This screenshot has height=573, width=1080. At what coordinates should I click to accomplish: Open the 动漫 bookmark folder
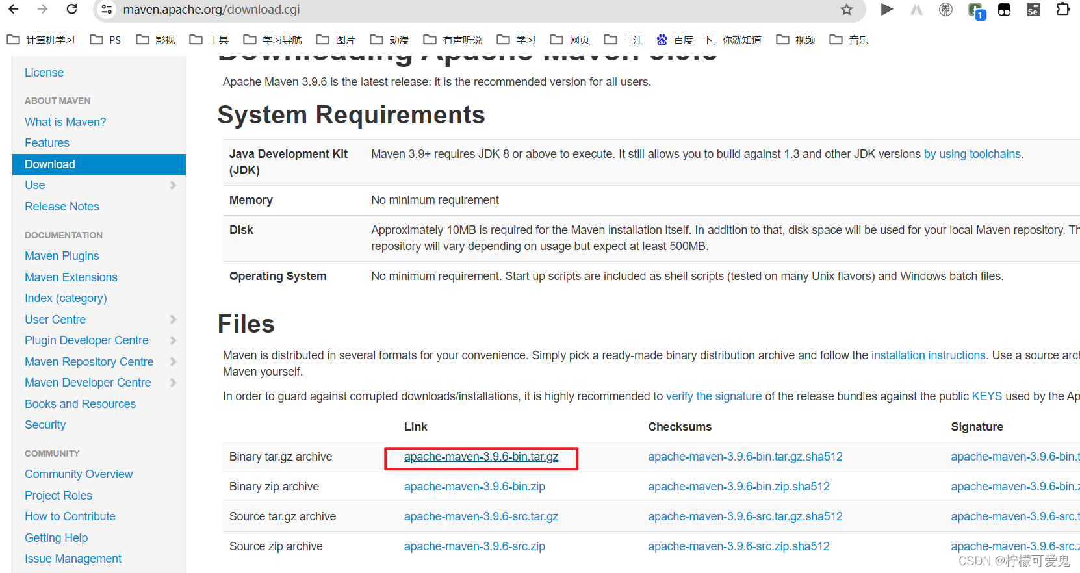click(389, 40)
